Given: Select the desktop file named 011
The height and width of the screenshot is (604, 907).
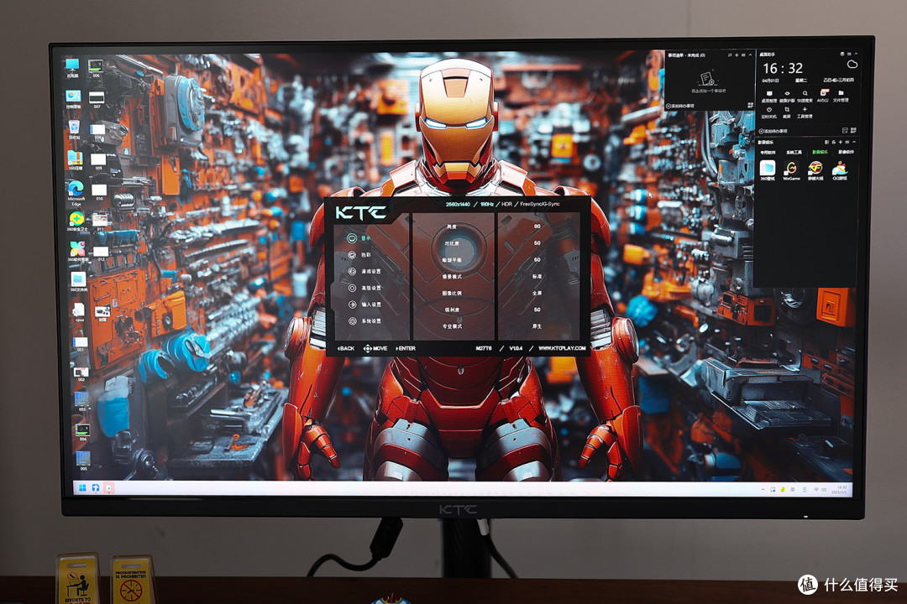Looking at the screenshot, I should click(x=100, y=222).
